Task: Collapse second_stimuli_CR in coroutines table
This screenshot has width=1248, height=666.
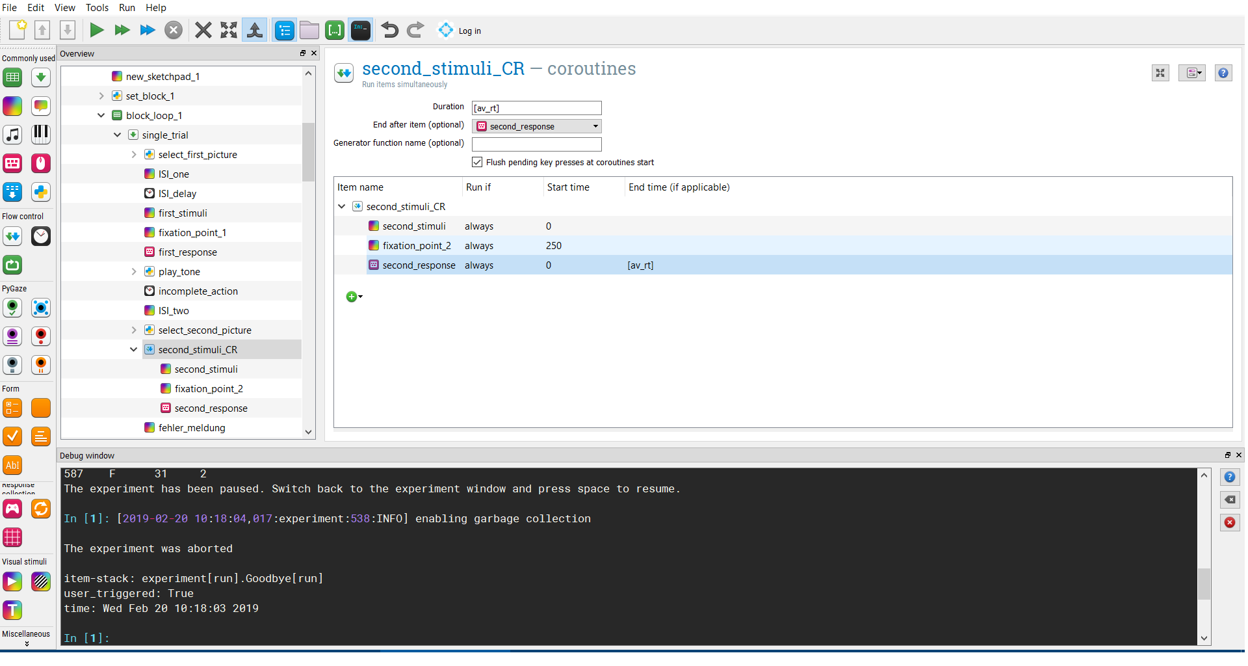Action: 342,207
